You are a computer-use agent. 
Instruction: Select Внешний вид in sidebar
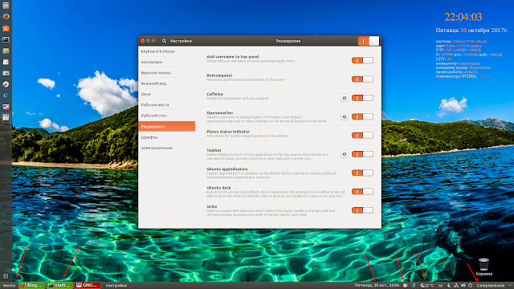click(167, 83)
